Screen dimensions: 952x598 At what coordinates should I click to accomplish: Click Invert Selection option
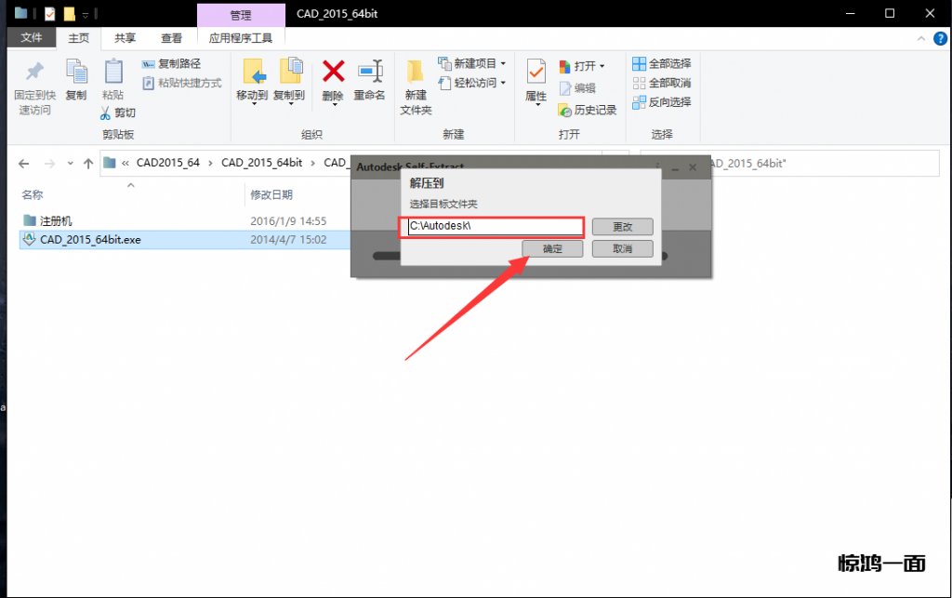(x=661, y=102)
